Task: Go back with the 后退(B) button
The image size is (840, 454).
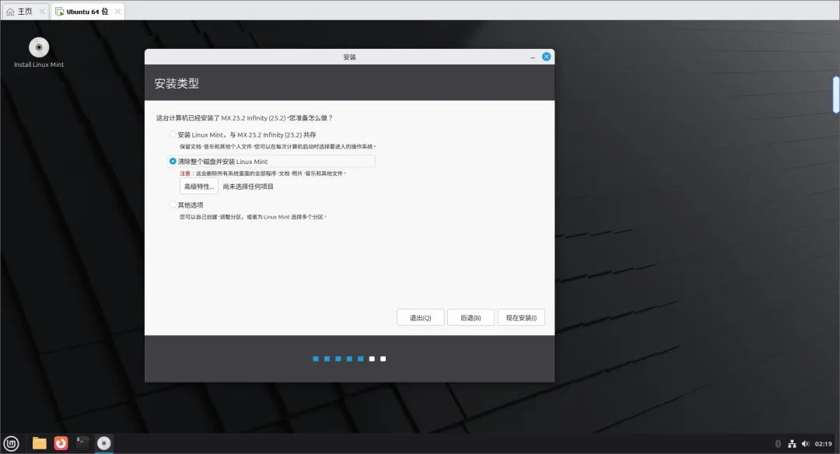Action: 471,317
